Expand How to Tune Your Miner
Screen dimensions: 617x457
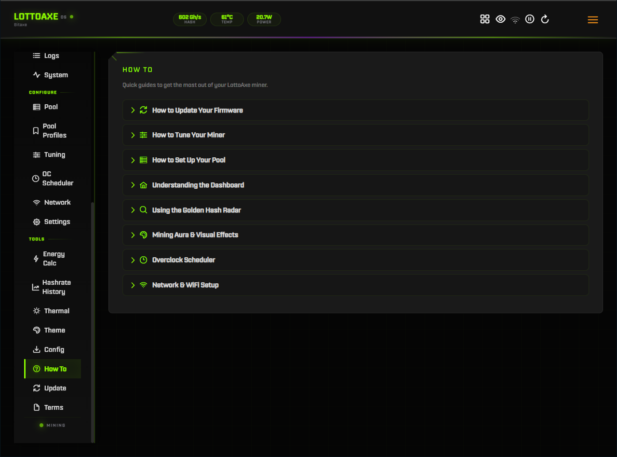click(x=356, y=135)
